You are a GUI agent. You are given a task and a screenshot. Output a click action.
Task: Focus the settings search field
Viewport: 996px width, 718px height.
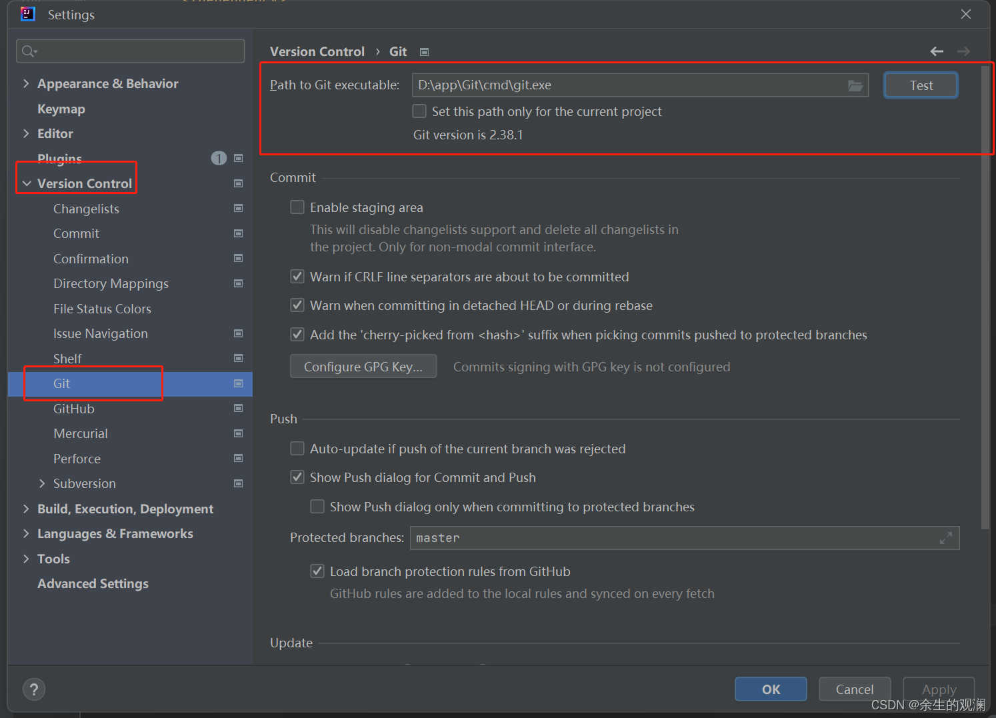131,51
